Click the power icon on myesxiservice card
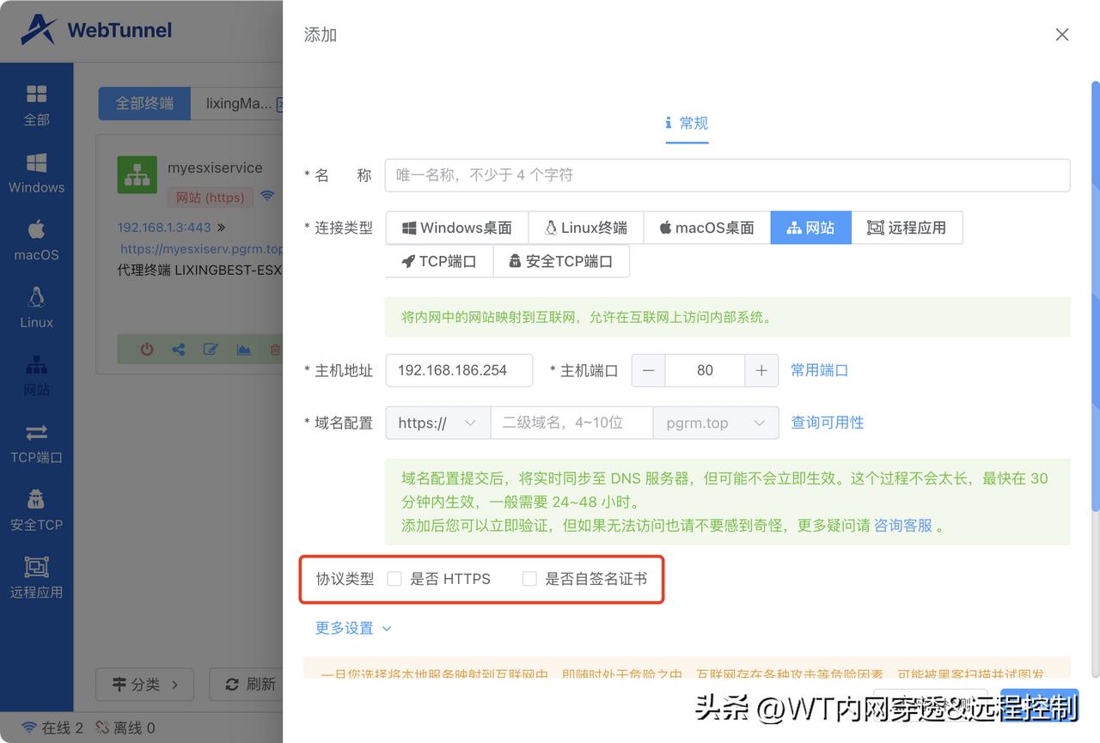 tap(146, 349)
